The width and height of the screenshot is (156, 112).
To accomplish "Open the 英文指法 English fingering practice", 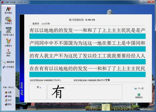I will [8, 10].
